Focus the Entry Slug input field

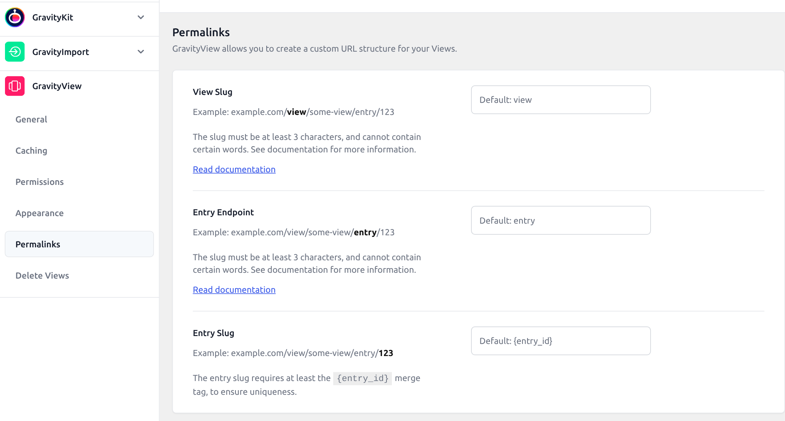coord(561,341)
